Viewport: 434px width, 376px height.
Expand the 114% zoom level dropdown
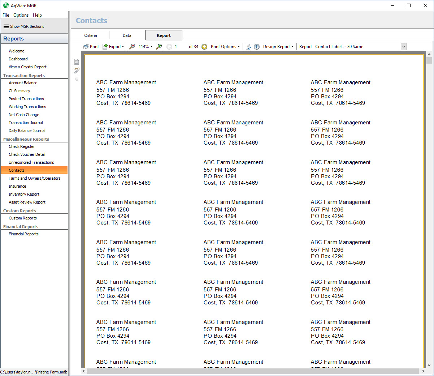coord(146,47)
